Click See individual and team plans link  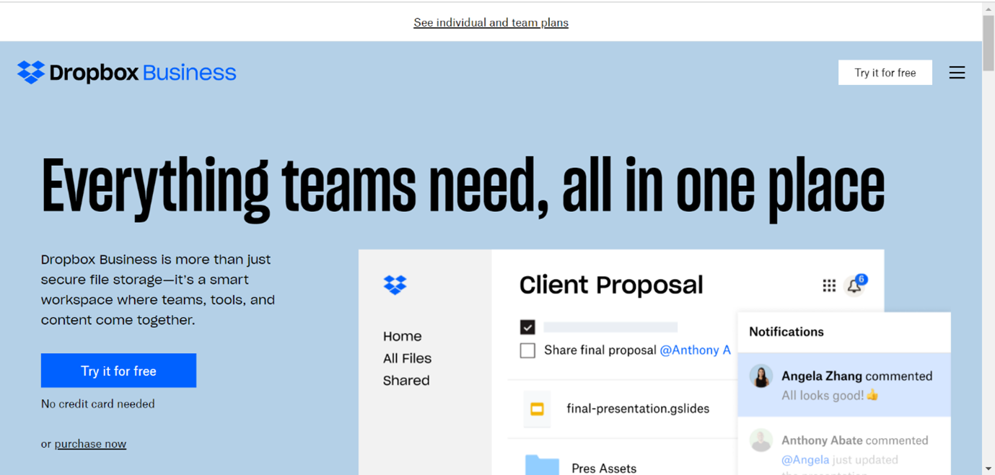coord(491,22)
